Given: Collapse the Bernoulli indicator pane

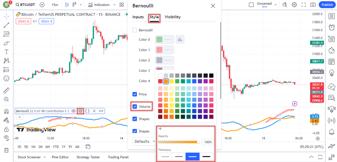Looking at the screenshot, I should point(19,117).
